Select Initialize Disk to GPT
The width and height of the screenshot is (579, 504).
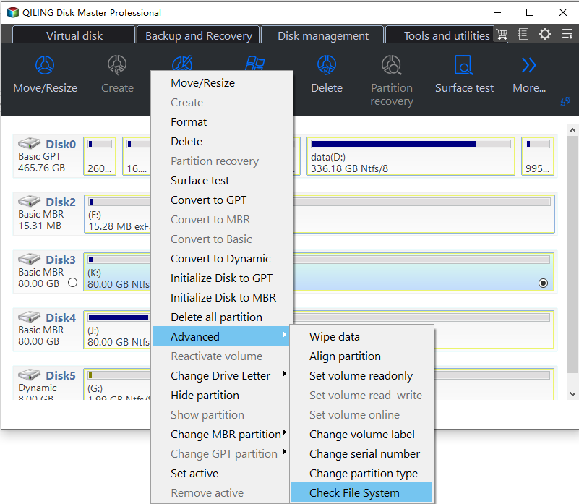[220, 278]
